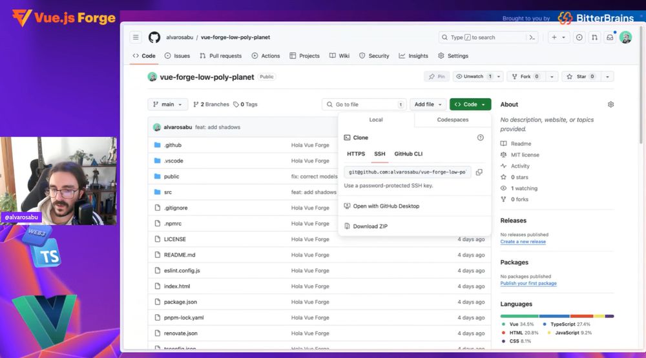Open the Actions tab
This screenshot has width=646, height=358.
[x=266, y=56]
